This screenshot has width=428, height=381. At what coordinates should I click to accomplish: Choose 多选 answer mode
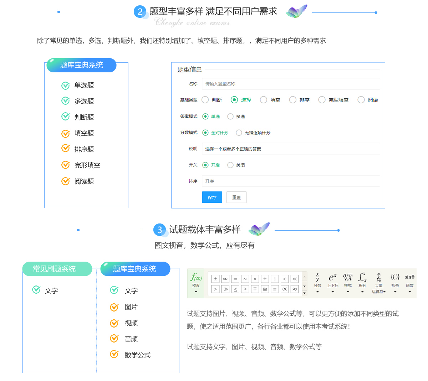[230, 117]
